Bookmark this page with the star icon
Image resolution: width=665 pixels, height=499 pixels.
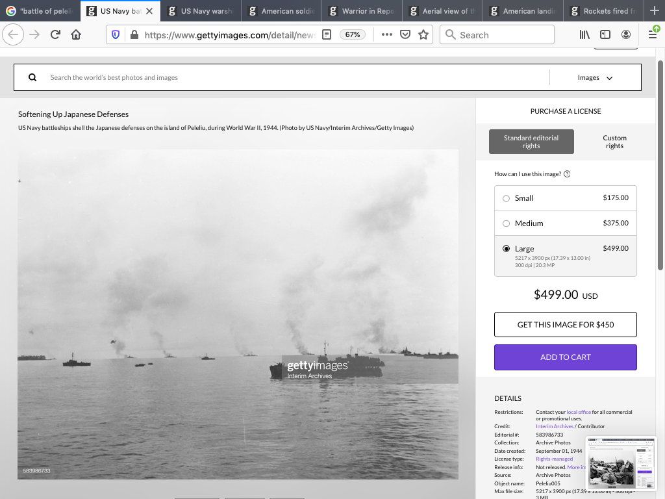coord(423,35)
